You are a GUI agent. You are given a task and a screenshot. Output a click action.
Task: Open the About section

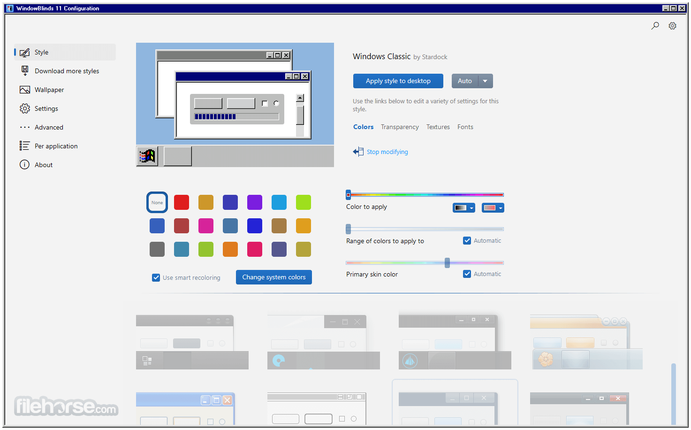(x=65, y=165)
